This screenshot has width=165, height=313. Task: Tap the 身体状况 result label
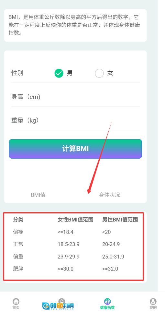109,195
